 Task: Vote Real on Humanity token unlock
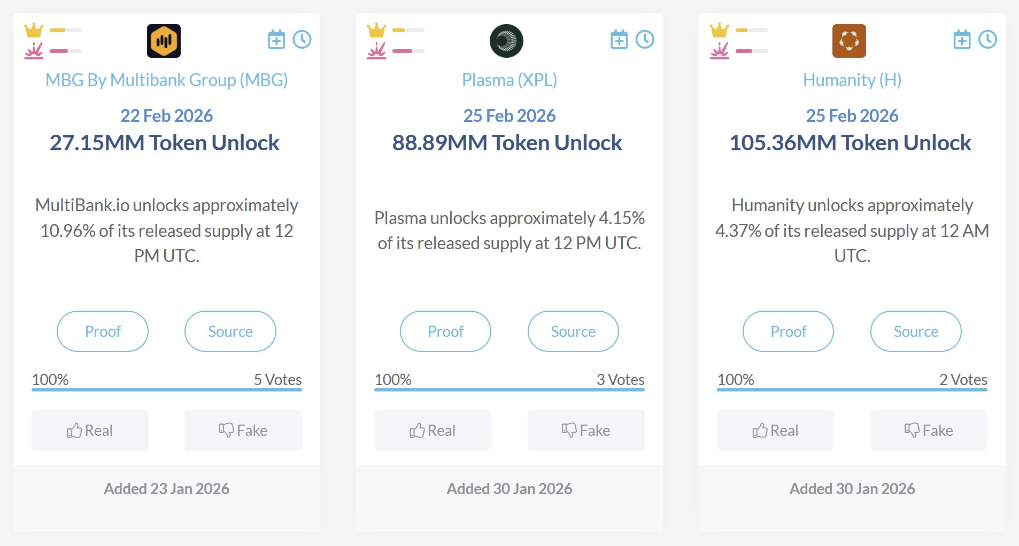pyautogui.click(x=775, y=430)
